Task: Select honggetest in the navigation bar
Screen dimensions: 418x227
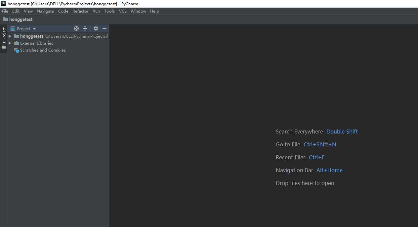Action: pos(21,19)
